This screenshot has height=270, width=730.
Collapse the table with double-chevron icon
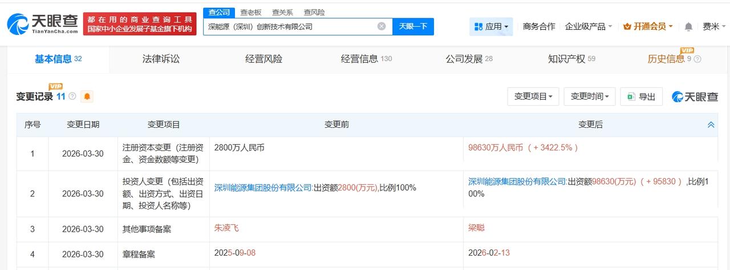711,124
